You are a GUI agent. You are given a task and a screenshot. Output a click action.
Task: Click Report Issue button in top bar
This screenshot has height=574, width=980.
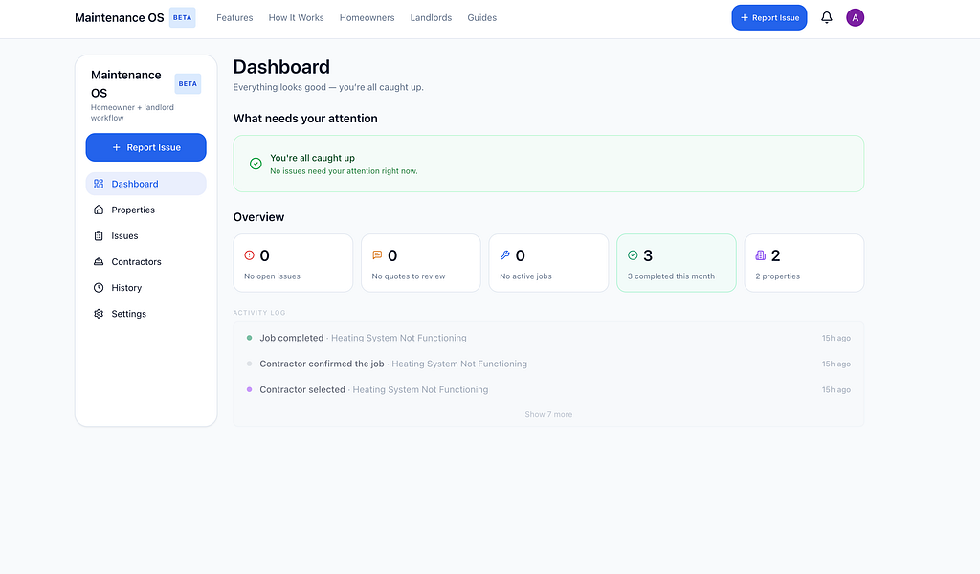769,17
